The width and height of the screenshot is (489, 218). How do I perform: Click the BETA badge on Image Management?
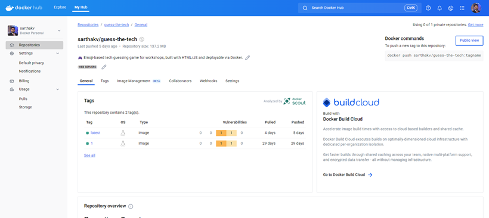click(x=157, y=81)
